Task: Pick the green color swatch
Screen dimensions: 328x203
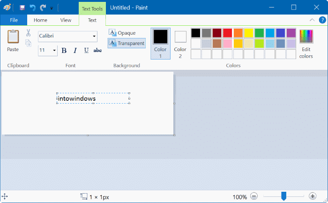Action: 260,33
